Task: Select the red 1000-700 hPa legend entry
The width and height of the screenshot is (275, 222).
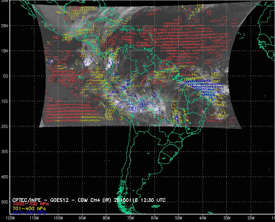Action: point(31,204)
